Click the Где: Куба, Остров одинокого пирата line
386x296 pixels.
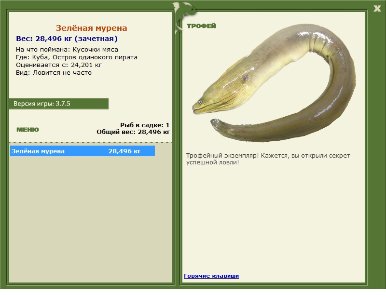coord(77,57)
